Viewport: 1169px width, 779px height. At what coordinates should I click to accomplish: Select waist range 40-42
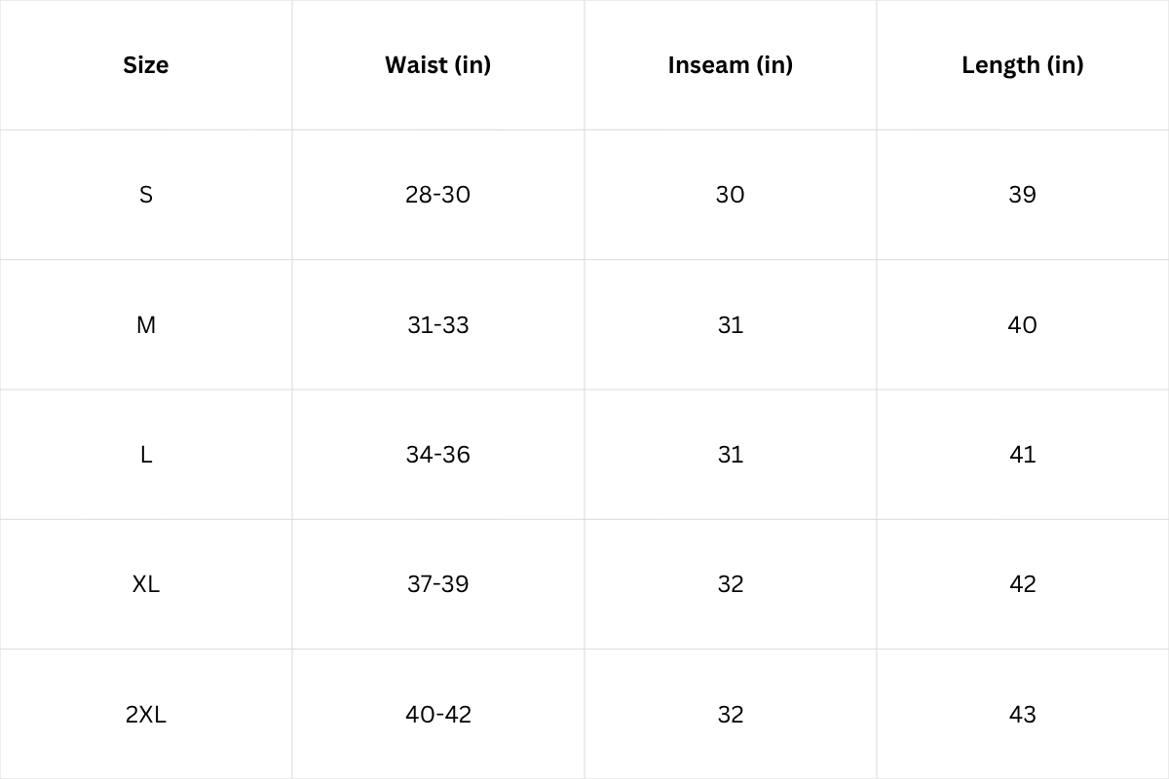tap(438, 714)
